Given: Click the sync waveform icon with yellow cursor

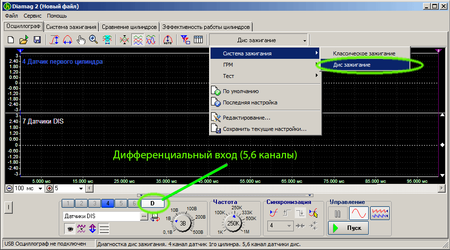Looking at the screenshot, I should click(x=313, y=213).
